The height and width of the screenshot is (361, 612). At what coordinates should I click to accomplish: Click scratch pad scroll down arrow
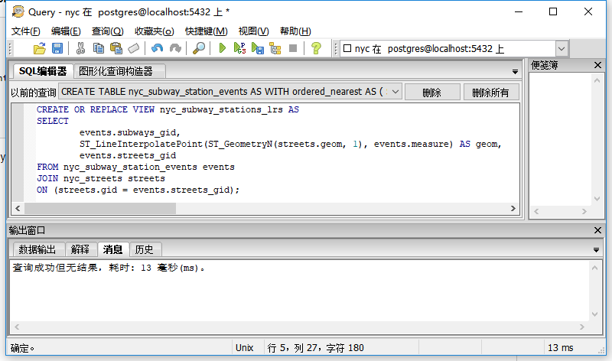[597, 199]
